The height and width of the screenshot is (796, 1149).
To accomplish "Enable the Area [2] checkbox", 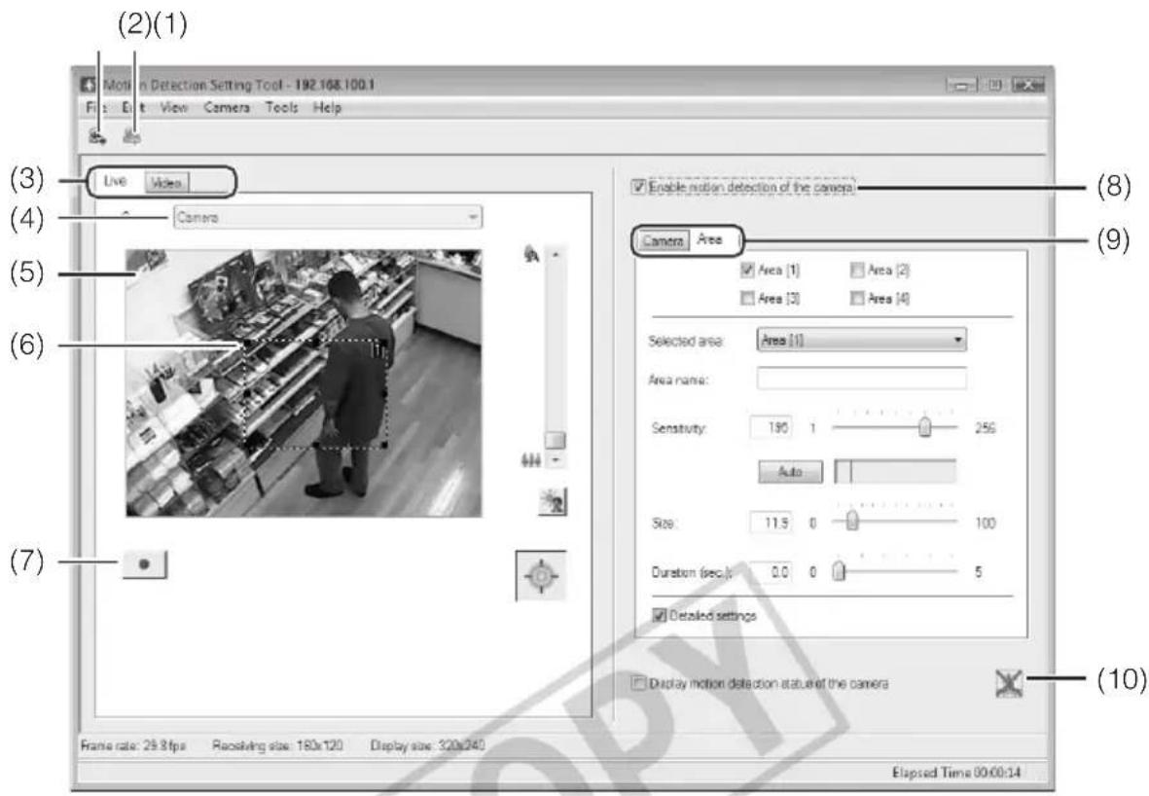I will click(x=856, y=270).
